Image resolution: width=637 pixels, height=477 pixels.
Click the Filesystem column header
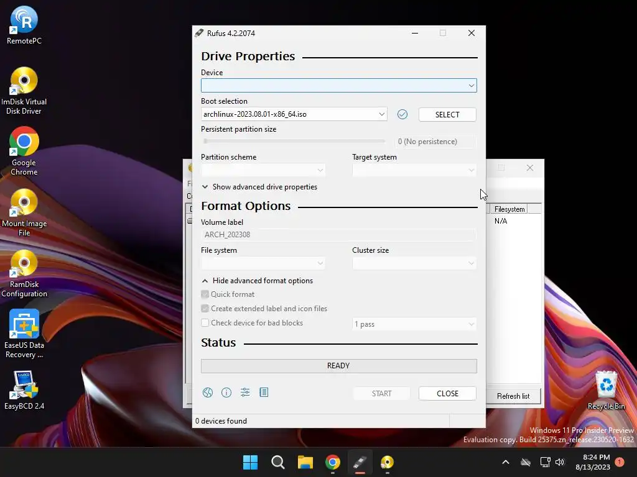[x=509, y=209]
